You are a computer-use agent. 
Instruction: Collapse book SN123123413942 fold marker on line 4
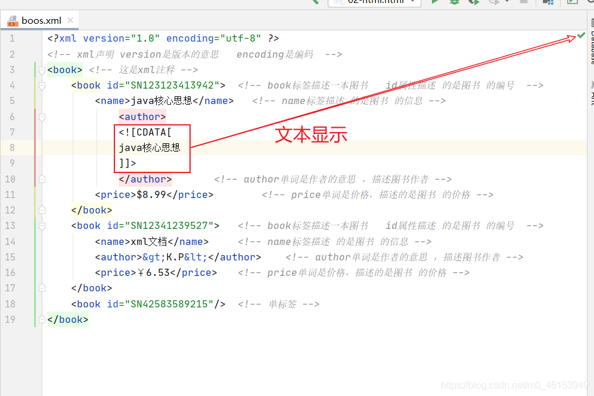(x=42, y=86)
